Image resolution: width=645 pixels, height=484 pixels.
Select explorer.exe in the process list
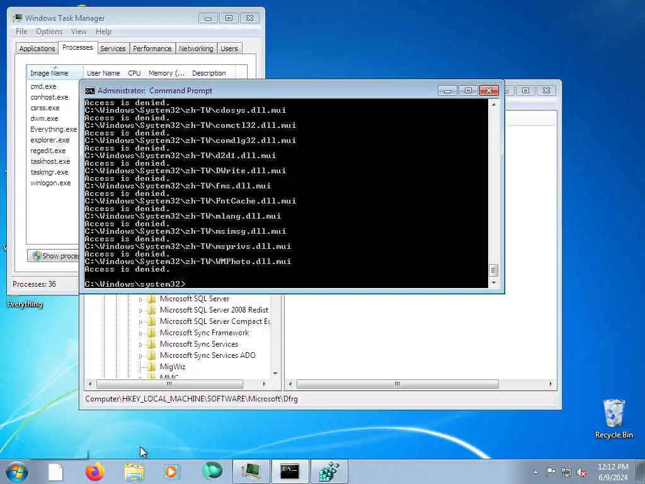[50, 140]
